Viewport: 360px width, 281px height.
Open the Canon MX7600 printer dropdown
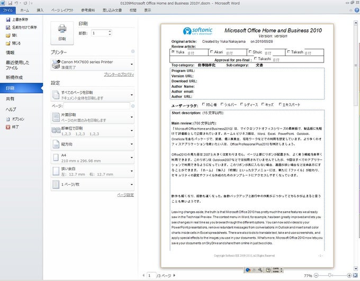[93, 65]
